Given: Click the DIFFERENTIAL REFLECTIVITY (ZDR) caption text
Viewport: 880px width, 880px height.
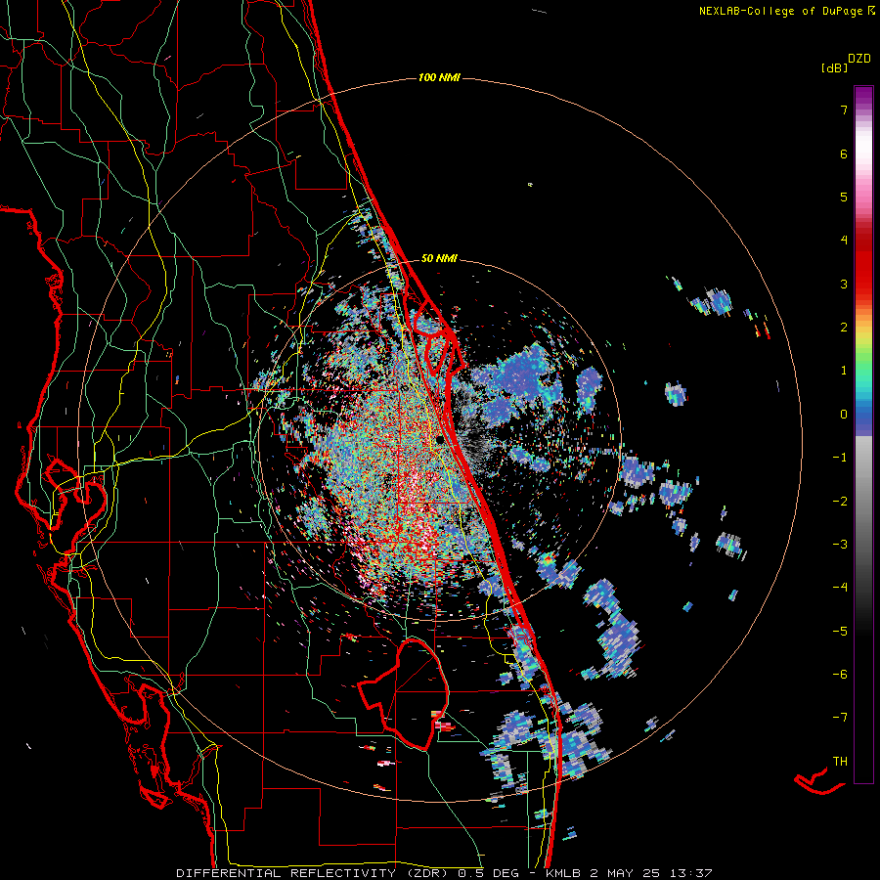Looking at the screenshot, I should 313,873.
